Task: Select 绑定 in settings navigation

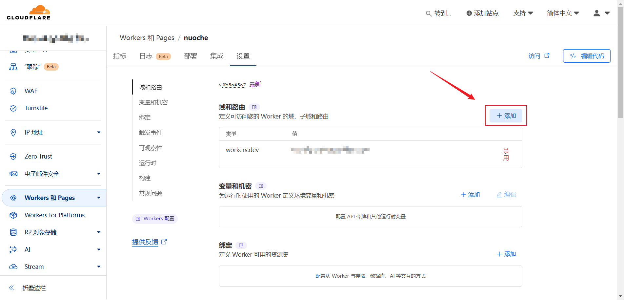Action: 145,117
